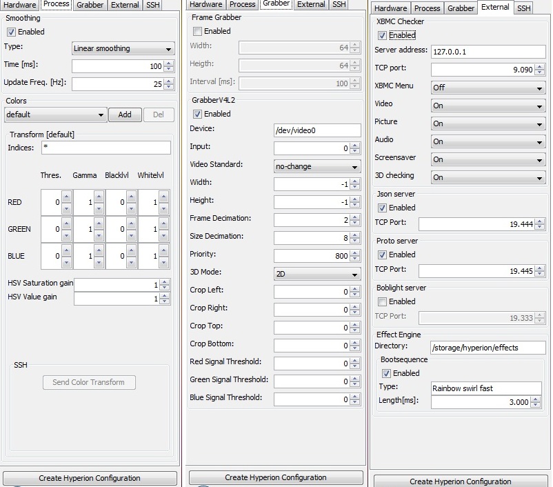Click the GrabberV4L2 Device input field
553x487 pixels.
pos(317,130)
